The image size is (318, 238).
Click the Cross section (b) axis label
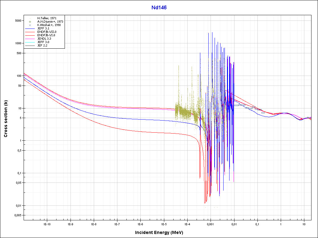click(x=6, y=119)
